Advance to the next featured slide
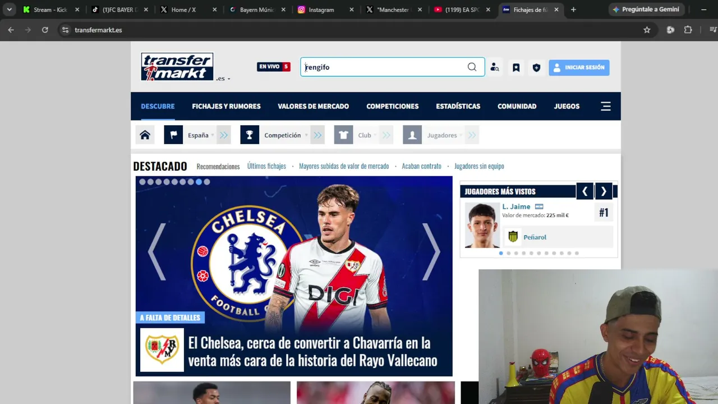The width and height of the screenshot is (718, 404). (431, 251)
